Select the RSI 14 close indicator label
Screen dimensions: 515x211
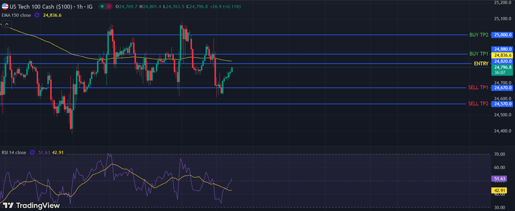pos(14,152)
